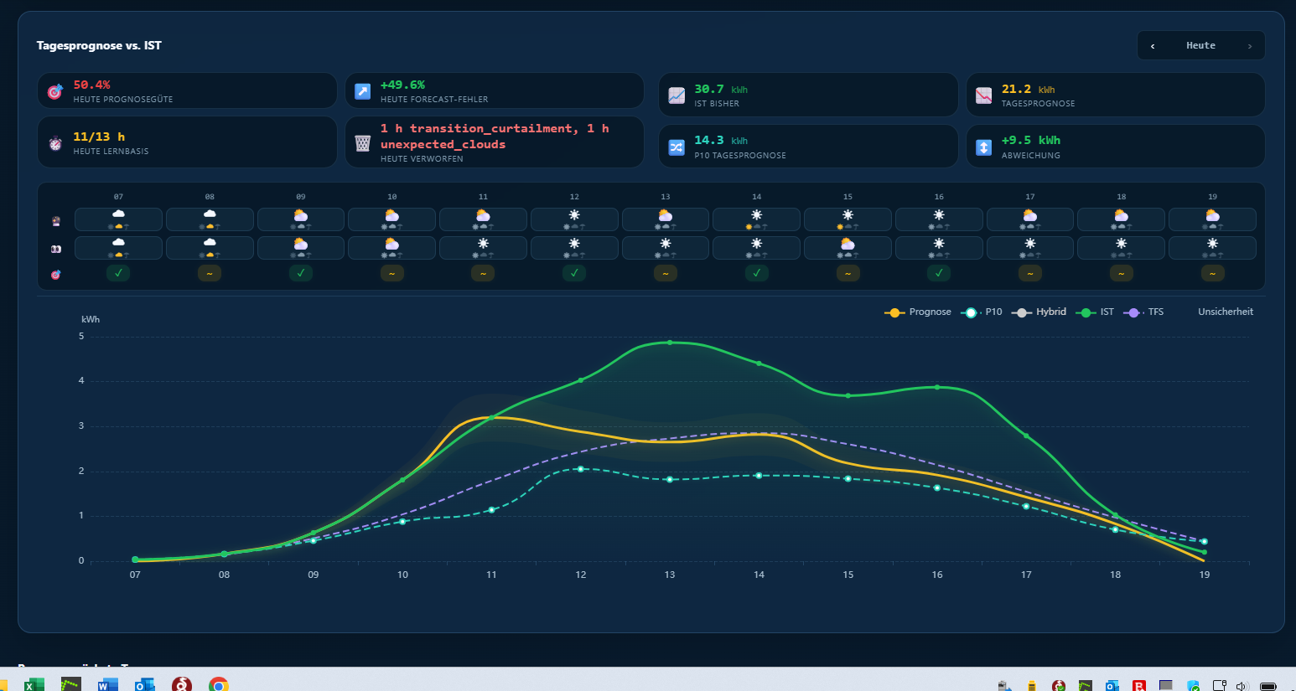The width and height of the screenshot is (1296, 691).
Task: Go to previous day with left chevron
Action: (1153, 46)
